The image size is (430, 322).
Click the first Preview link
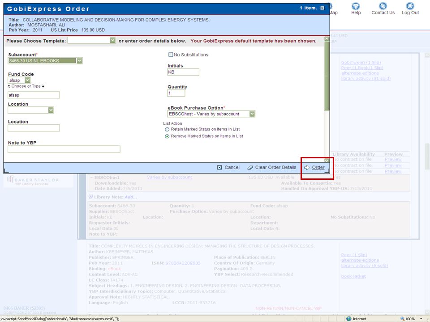pos(393,159)
